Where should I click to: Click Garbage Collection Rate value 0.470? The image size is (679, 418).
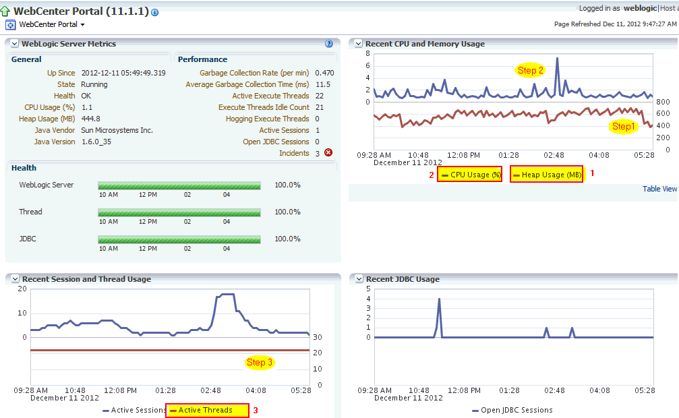pos(325,73)
